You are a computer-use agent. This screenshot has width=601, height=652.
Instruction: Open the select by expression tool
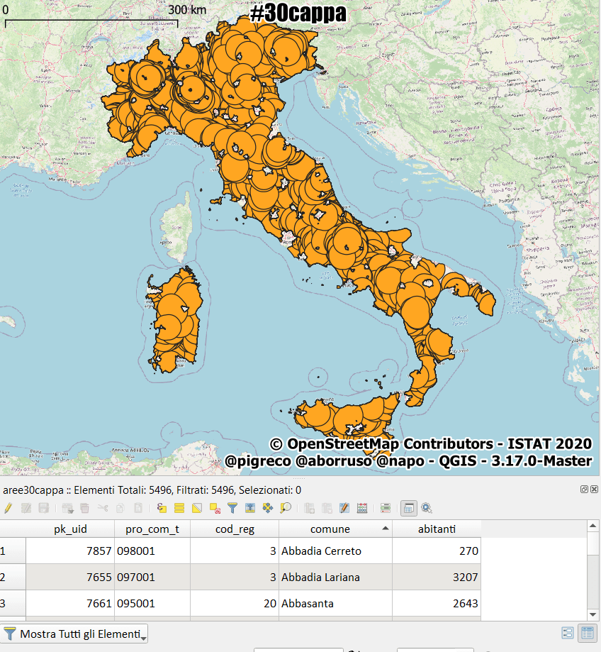(x=162, y=508)
